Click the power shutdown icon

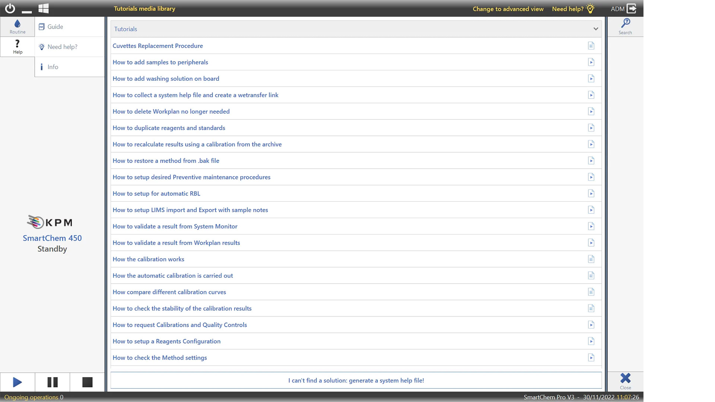[x=10, y=8]
